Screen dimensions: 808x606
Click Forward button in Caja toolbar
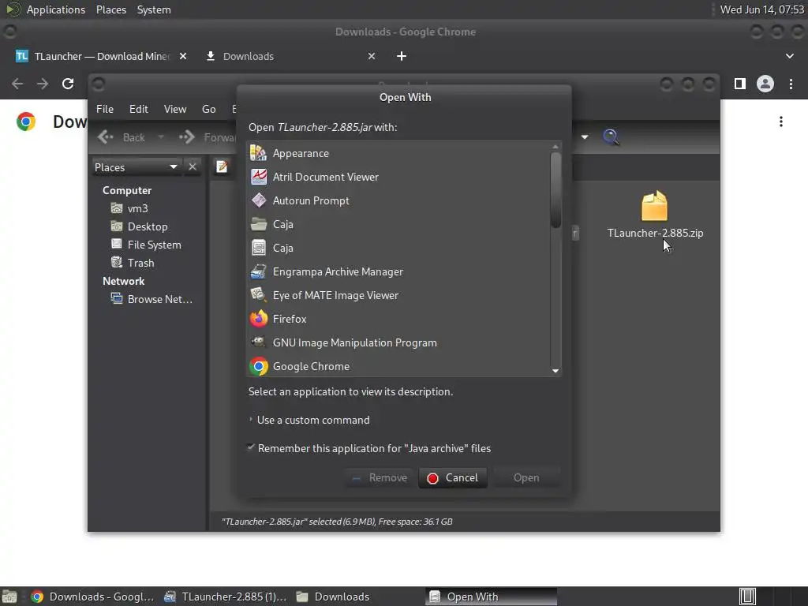tap(208, 137)
